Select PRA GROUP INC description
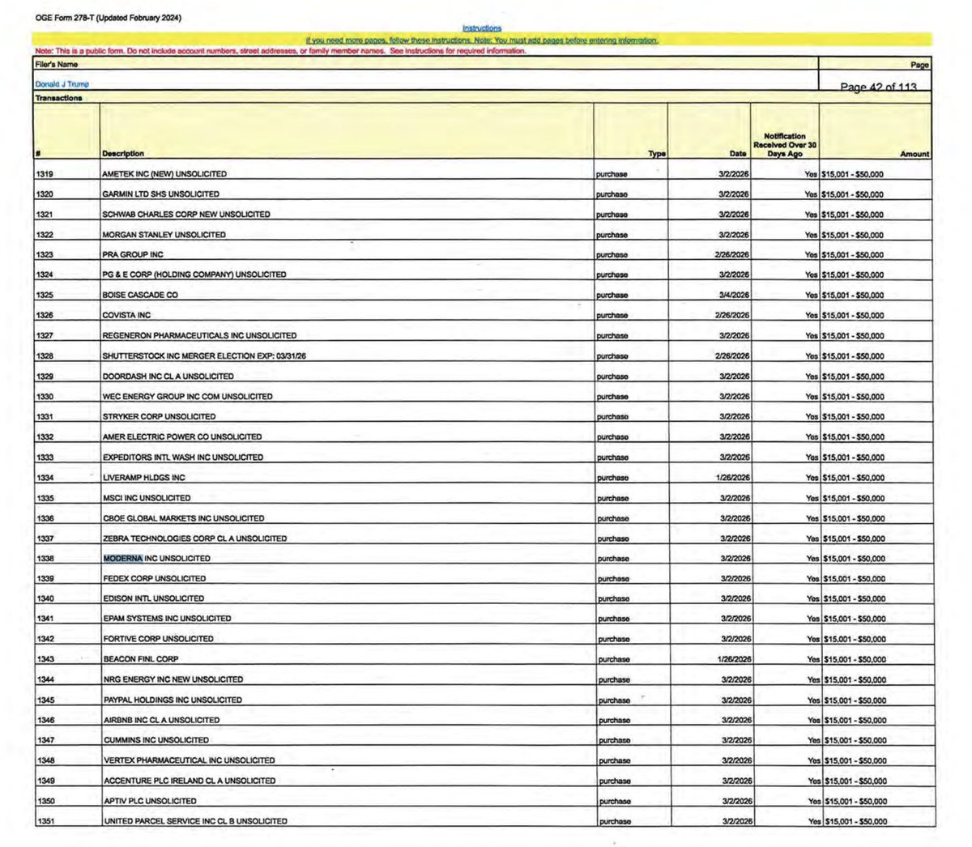 133,254
